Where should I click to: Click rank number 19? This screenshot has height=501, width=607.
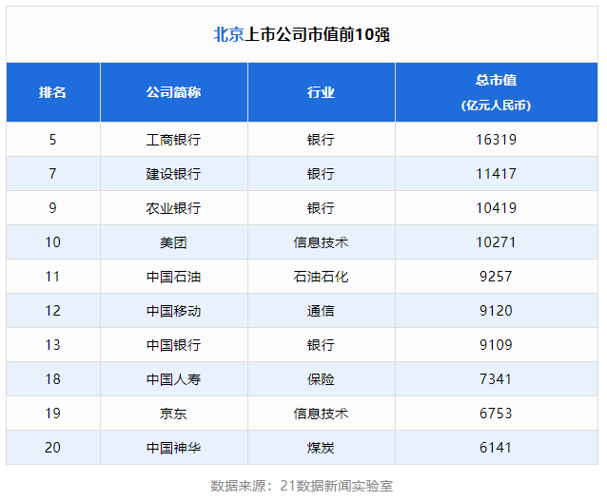point(52,414)
